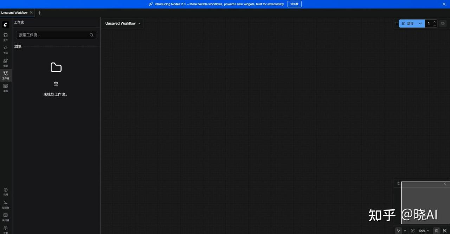Open the 模板 (Templates) sidebar panel
Screen dimensions: 450x234
(x=6, y=87)
